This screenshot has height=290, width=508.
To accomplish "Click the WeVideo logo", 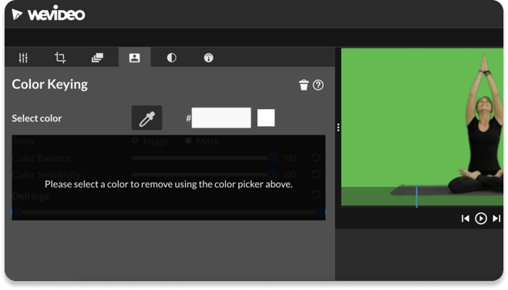I will pos(49,14).
